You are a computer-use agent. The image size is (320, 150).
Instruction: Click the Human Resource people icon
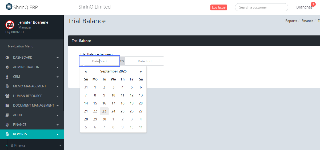coord(7,96)
